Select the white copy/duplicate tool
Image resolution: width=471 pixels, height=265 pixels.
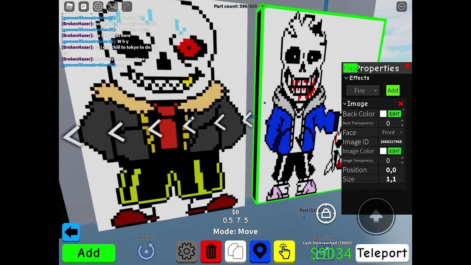pos(235,251)
